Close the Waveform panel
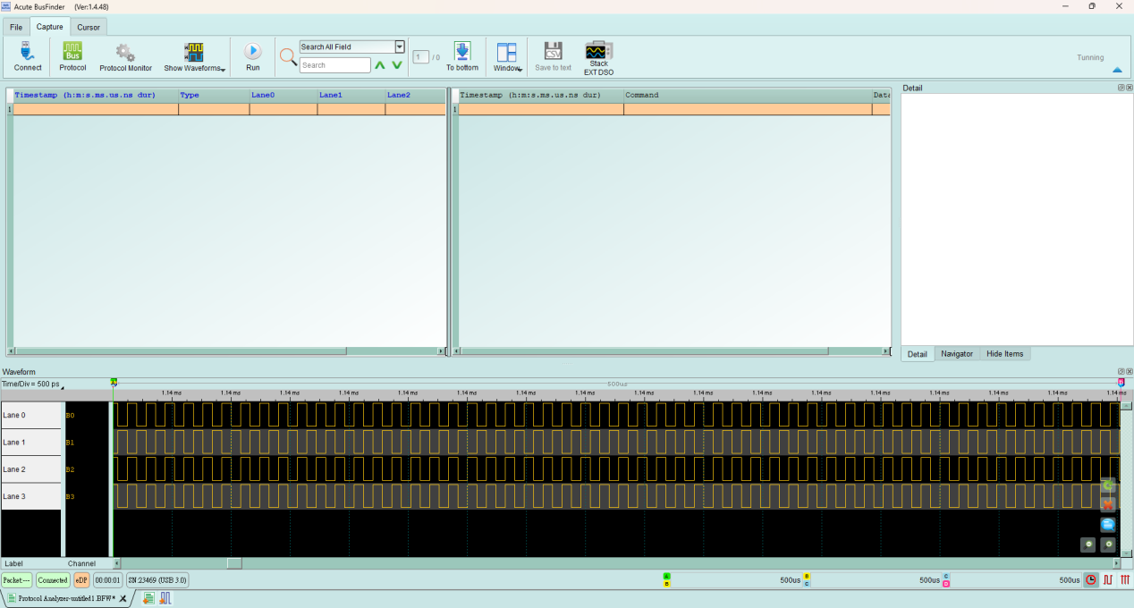The width and height of the screenshot is (1134, 608). [x=1130, y=371]
